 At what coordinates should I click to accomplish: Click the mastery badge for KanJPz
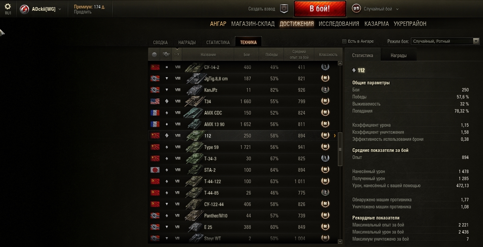325,90
